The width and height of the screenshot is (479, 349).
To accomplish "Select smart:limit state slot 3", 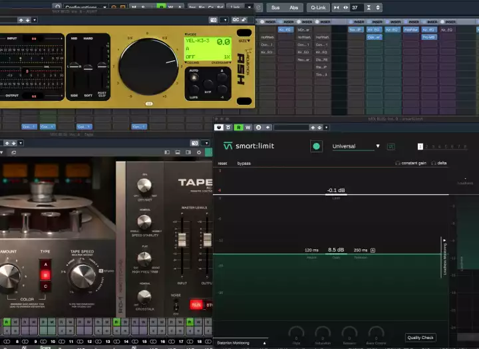I will click(433, 146).
